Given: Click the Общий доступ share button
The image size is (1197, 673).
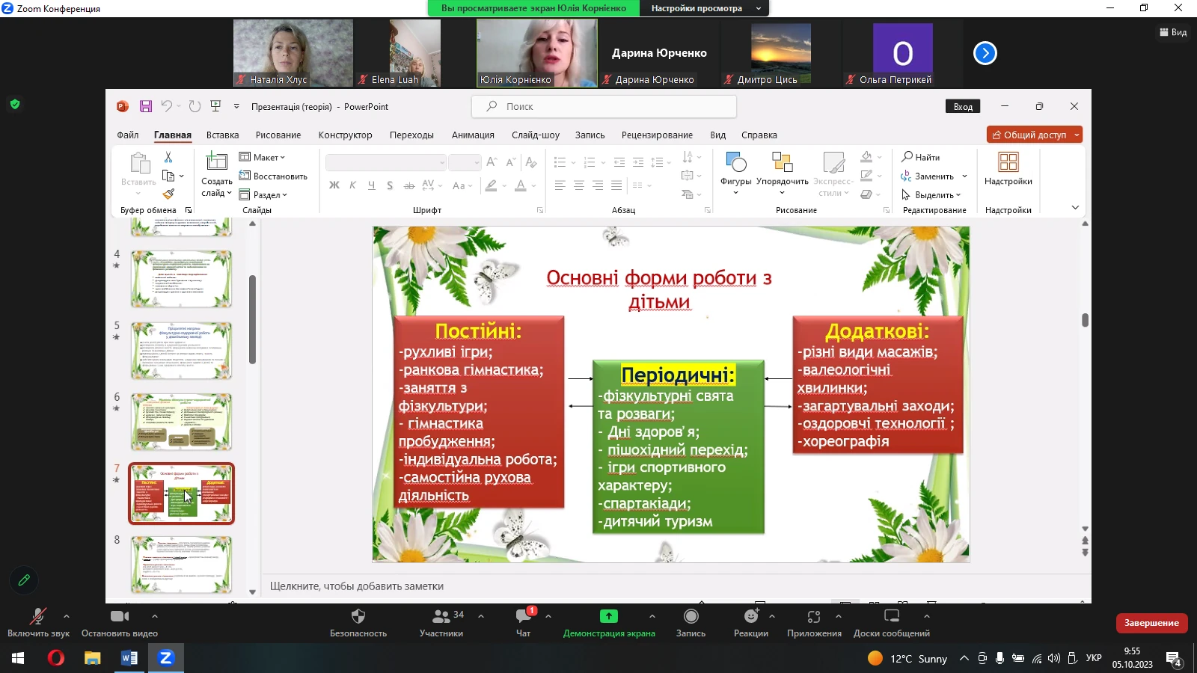Looking at the screenshot, I should click(x=1029, y=135).
